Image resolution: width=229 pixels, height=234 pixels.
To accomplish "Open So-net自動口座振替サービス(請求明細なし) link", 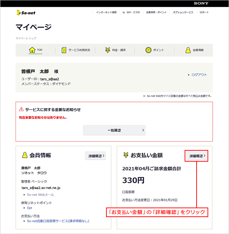I will pyautogui.click(x=58, y=221).
